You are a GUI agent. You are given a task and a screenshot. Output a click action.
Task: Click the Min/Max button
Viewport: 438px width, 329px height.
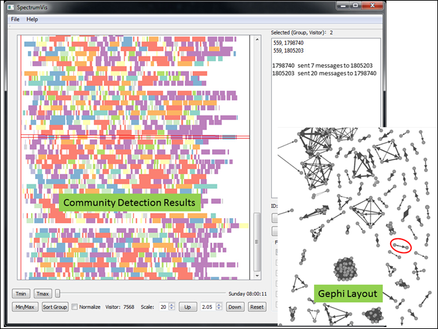[25, 306]
